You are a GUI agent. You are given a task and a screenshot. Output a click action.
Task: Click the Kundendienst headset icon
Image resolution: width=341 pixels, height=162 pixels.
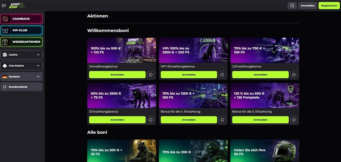pos(5,87)
